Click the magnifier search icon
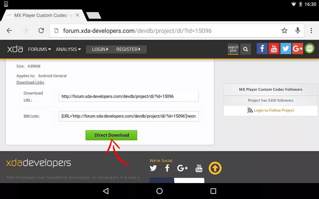 click(x=246, y=49)
